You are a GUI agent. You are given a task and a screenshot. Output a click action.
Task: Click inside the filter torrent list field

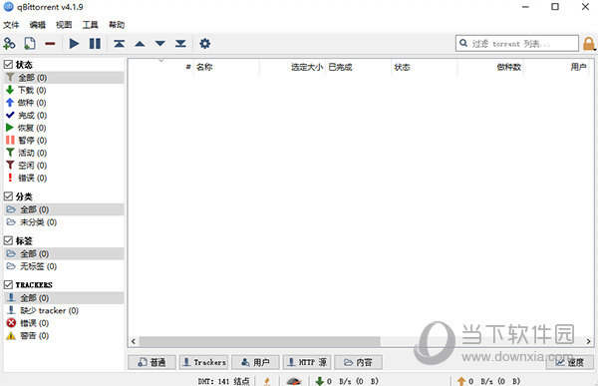pyautogui.click(x=516, y=43)
